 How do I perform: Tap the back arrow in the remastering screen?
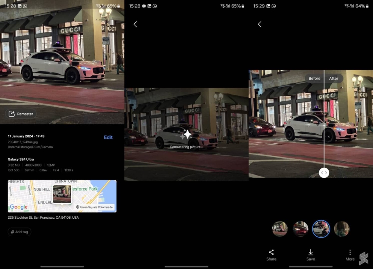point(135,24)
